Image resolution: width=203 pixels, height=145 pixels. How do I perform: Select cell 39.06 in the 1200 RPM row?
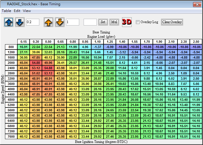pos(36,52)
